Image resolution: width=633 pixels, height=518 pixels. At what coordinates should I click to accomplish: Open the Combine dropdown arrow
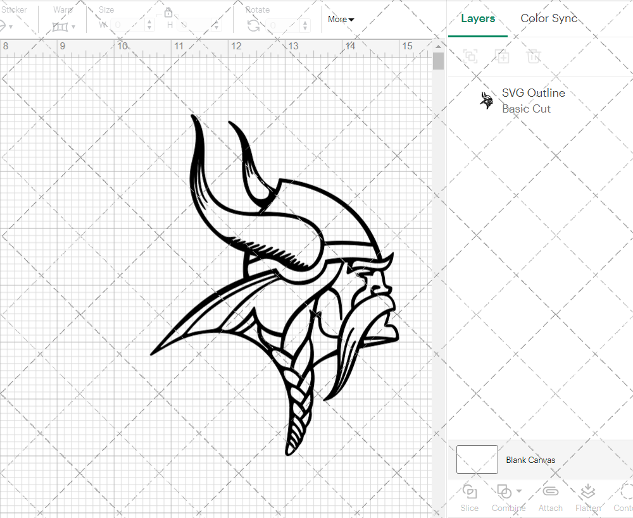(519, 491)
